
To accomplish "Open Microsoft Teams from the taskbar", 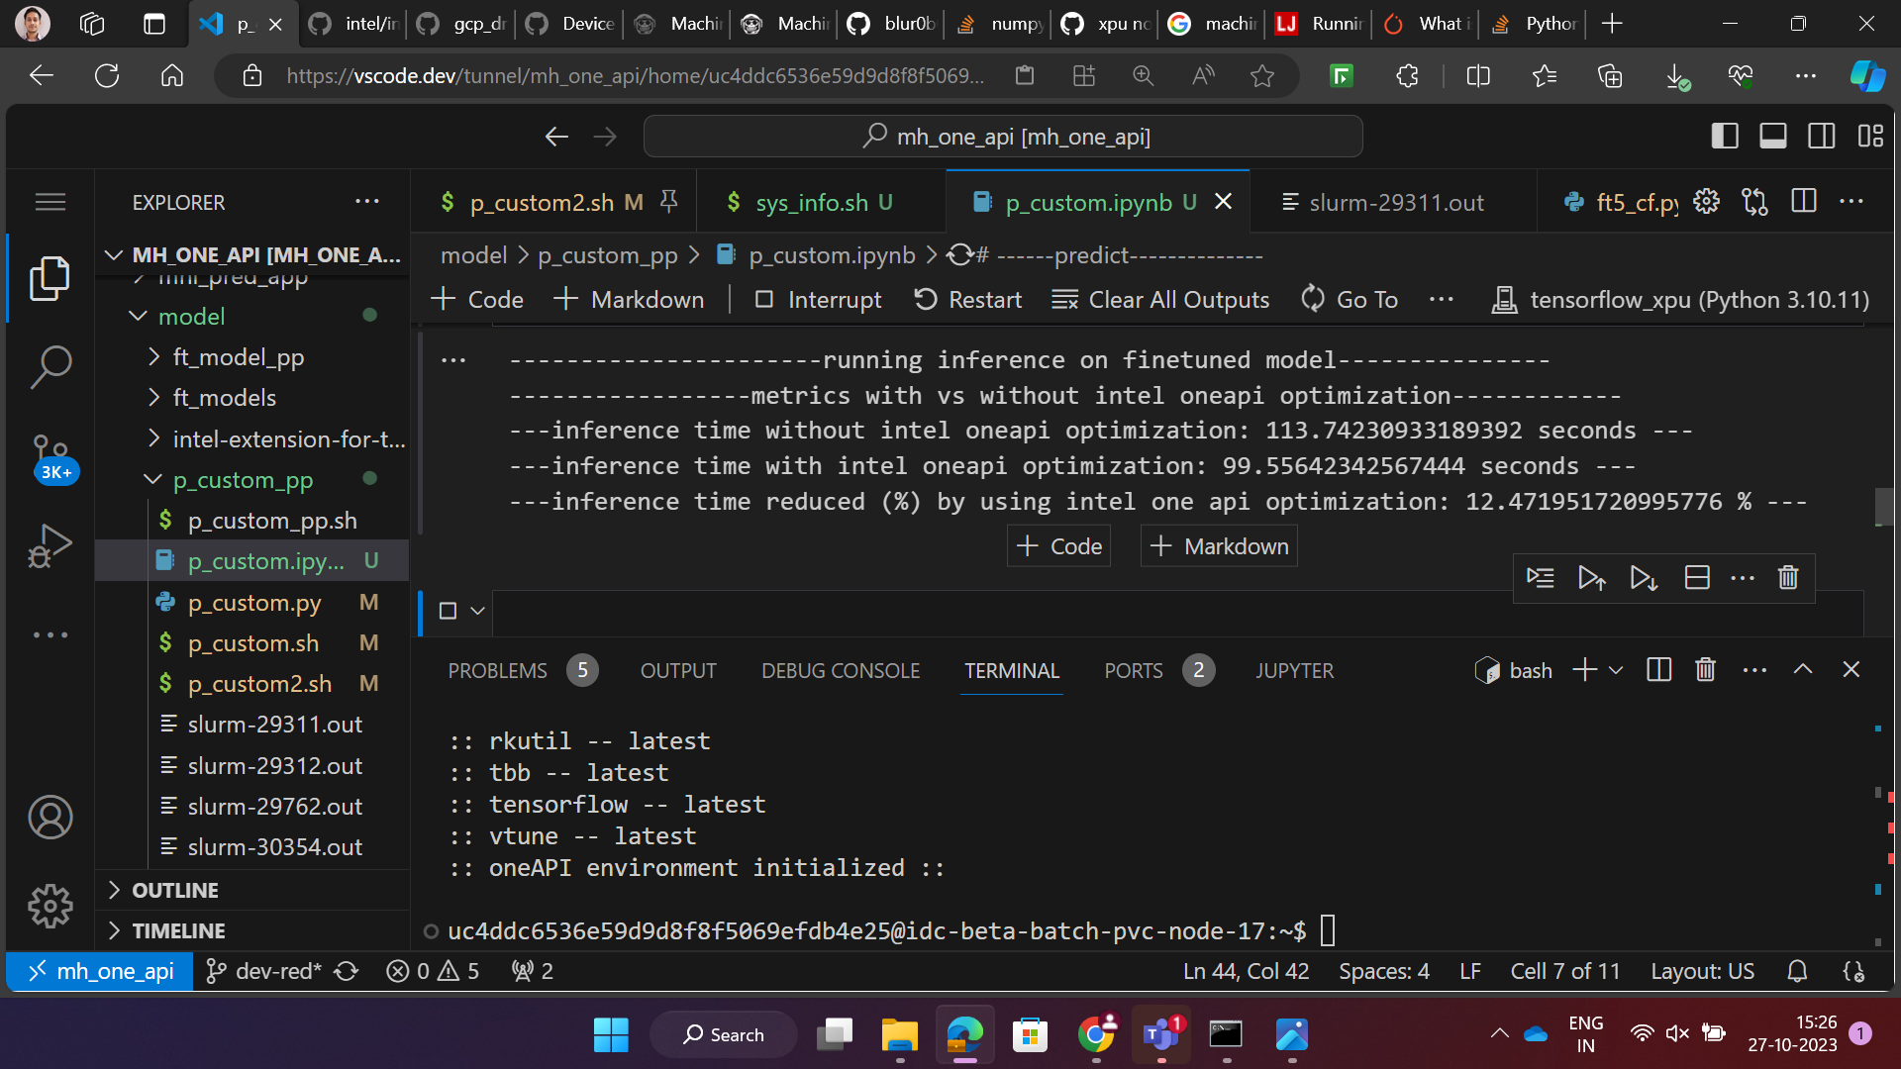I will click(x=1160, y=1034).
